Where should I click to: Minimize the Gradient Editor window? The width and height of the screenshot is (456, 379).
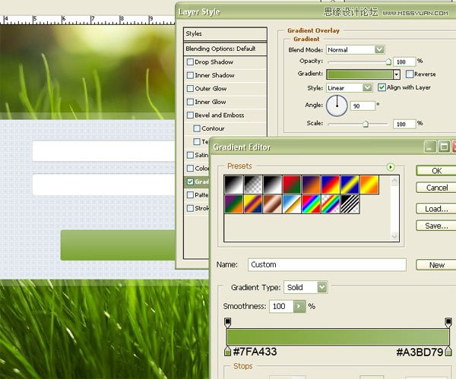point(430,147)
